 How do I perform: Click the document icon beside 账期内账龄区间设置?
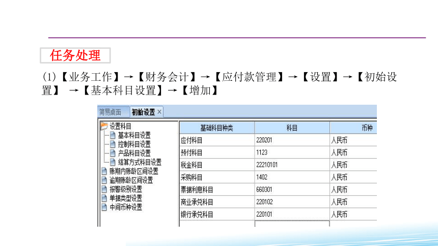point(104,171)
